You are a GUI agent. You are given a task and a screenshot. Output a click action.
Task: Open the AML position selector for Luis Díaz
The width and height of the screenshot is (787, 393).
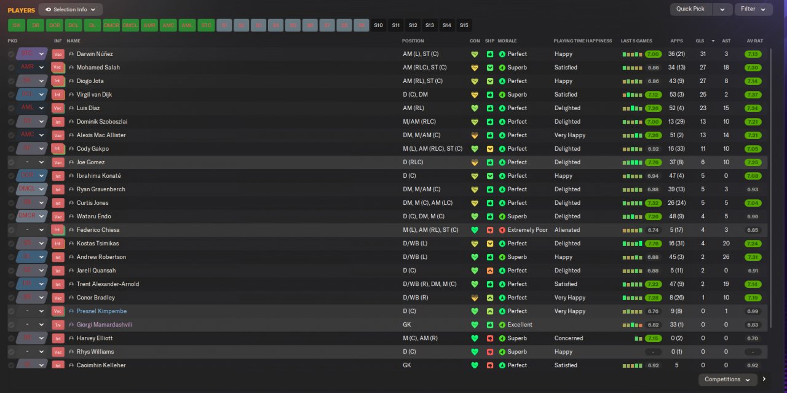pyautogui.click(x=32, y=108)
